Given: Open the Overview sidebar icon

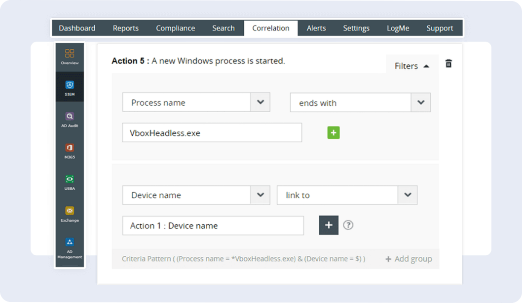Looking at the screenshot, I should pos(70,57).
